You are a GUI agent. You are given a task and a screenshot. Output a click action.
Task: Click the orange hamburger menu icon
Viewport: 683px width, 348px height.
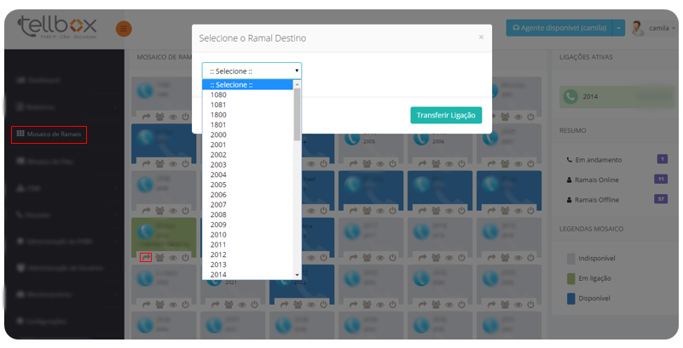pyautogui.click(x=124, y=29)
